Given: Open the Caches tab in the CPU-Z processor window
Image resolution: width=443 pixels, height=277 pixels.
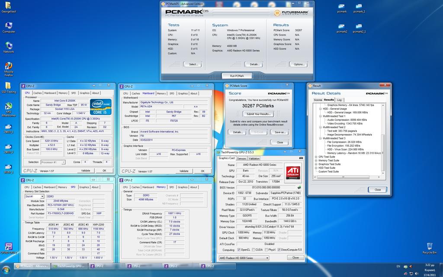Looking at the screenshot, I should (37, 93).
